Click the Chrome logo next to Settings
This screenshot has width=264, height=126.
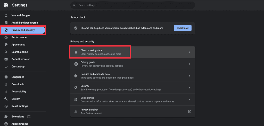click(6, 5)
